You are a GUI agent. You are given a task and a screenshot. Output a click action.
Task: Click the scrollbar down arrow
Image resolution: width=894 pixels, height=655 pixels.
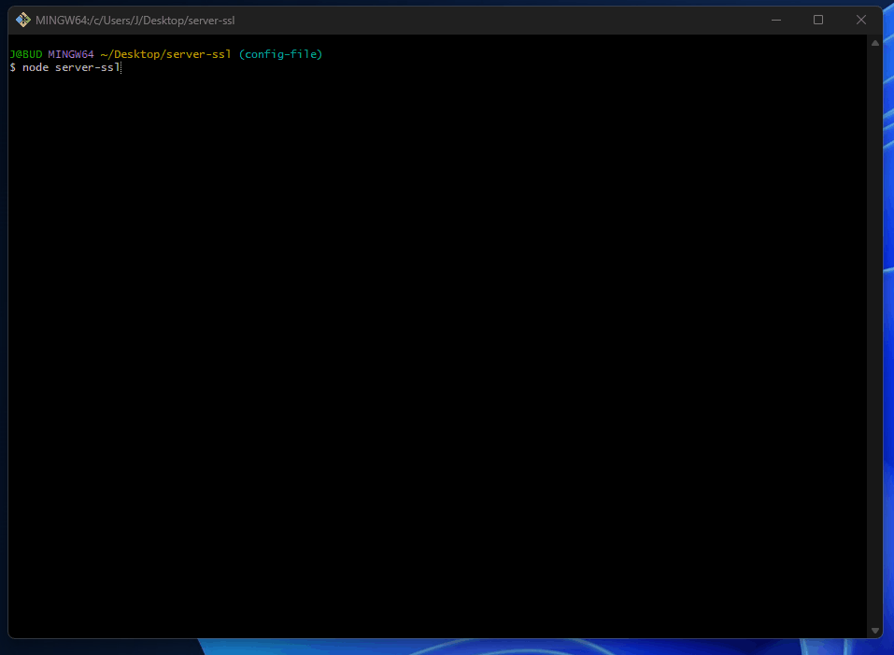875,631
